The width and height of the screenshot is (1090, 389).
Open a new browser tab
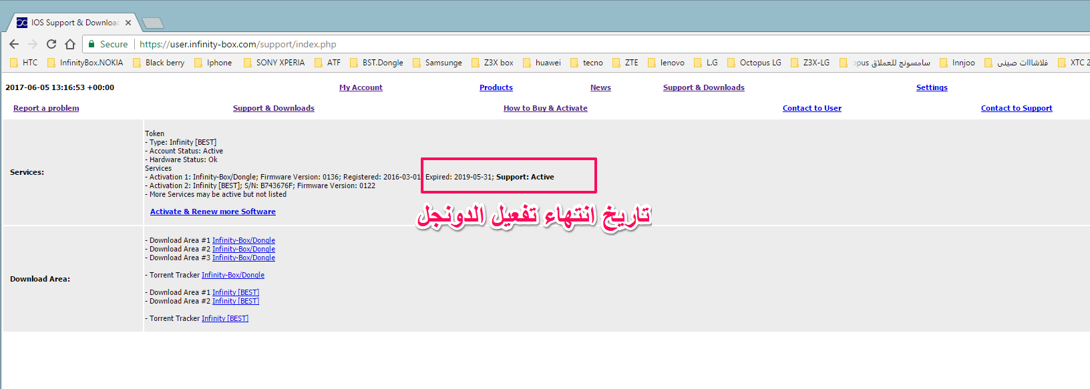[x=153, y=23]
